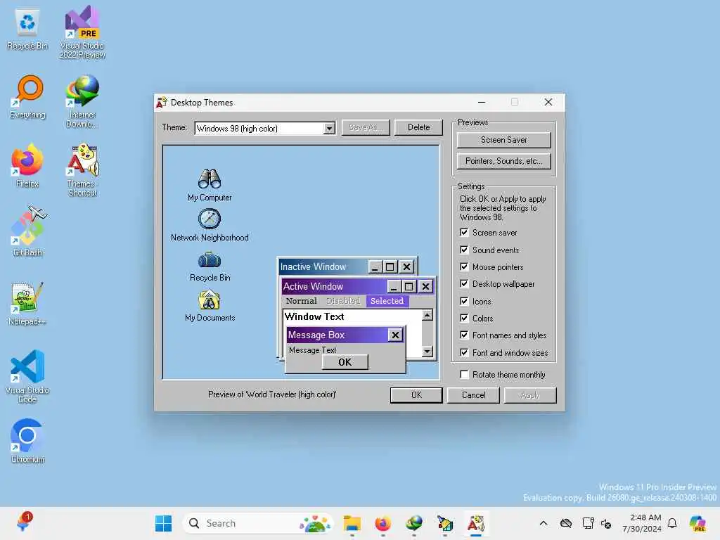The height and width of the screenshot is (540, 720).
Task: Click the Cancel button
Action: coord(473,395)
